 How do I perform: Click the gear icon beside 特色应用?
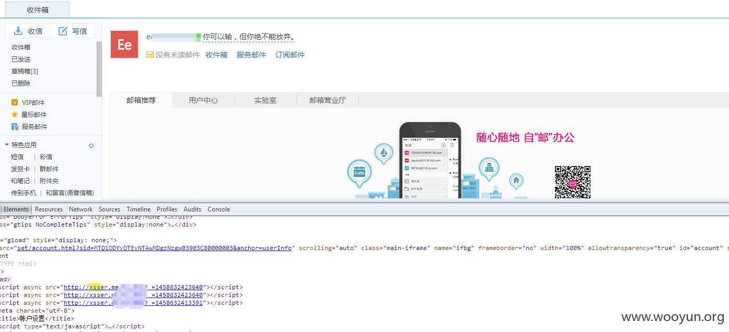[x=91, y=146]
